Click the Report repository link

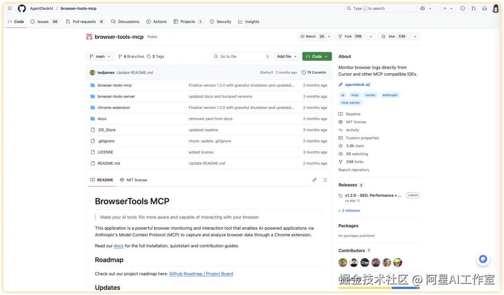[354, 170]
